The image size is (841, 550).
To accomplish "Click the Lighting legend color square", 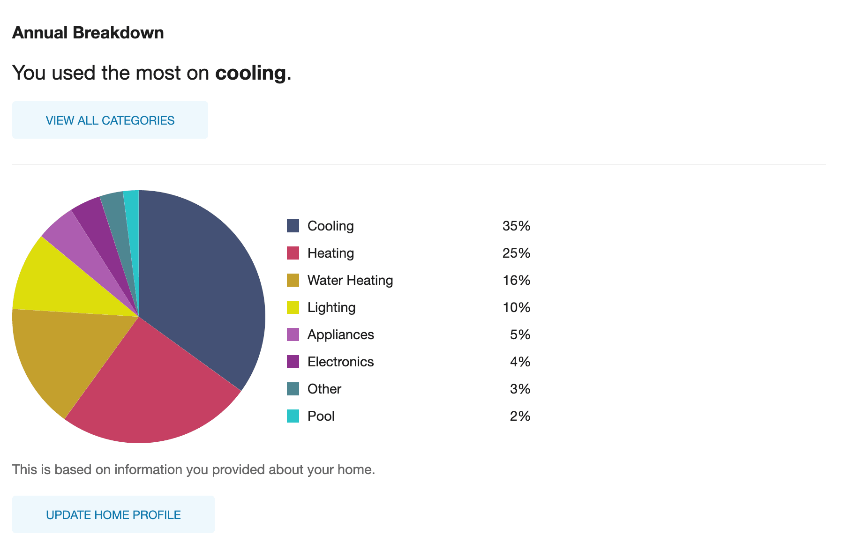I will 293,307.
